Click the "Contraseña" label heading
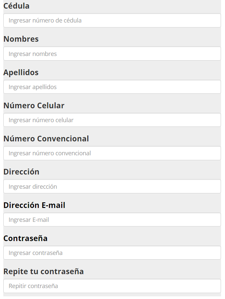Image resolution: width=225 pixels, height=299 pixels. coord(25,238)
